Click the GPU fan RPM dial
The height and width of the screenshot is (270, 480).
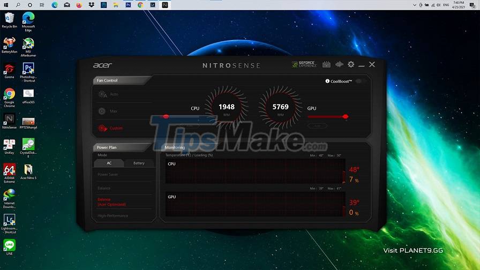tap(280, 108)
